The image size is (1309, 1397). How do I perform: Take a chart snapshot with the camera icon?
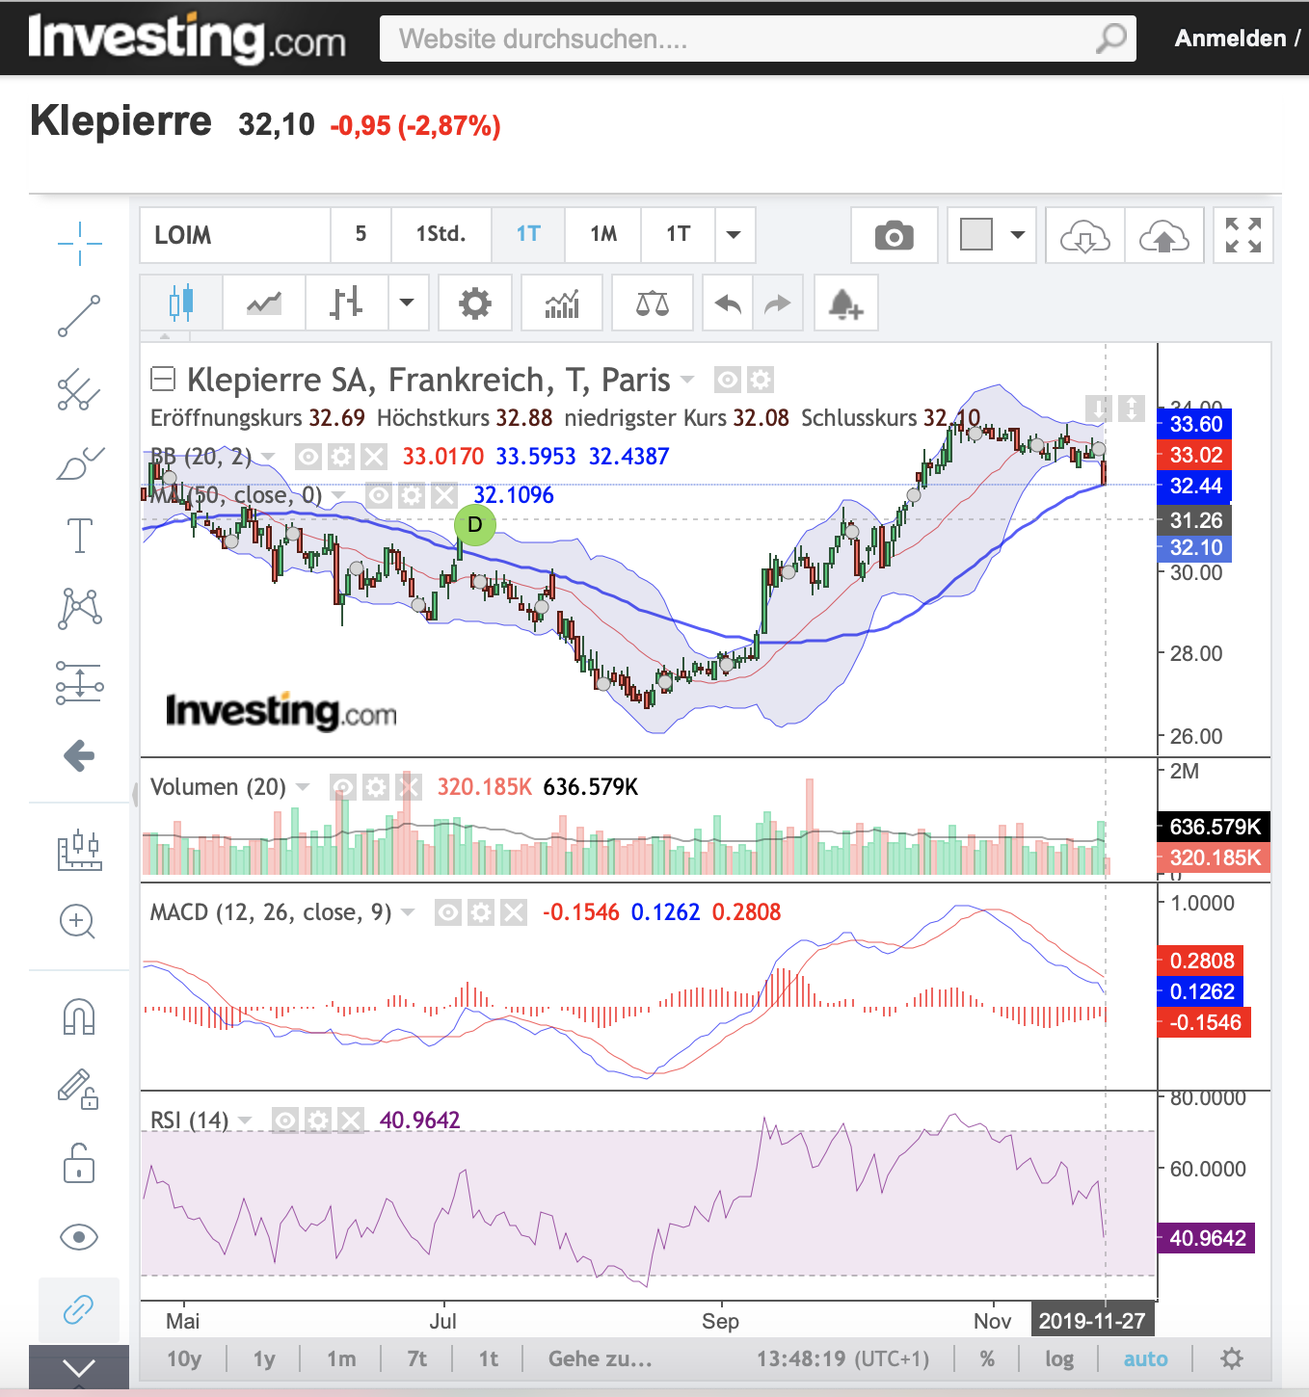point(894,235)
